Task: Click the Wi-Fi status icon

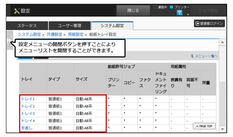Action: 179,12
